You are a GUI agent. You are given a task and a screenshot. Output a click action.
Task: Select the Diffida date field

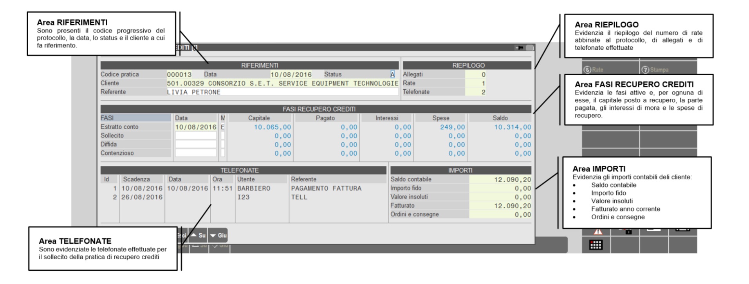195,145
